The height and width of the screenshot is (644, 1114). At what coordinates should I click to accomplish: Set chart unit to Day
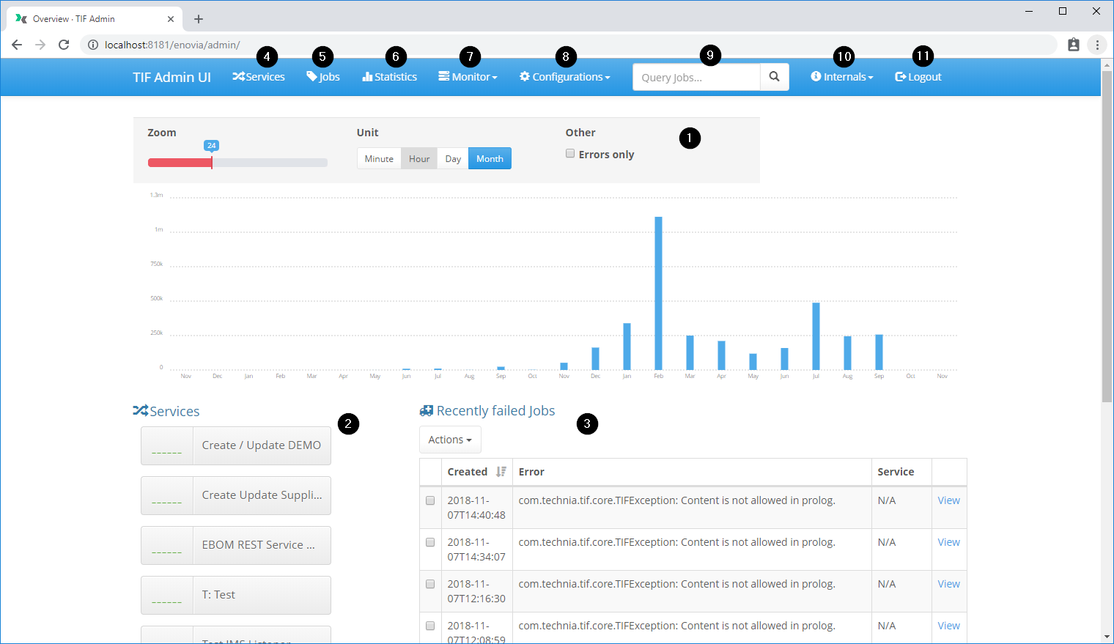point(453,159)
